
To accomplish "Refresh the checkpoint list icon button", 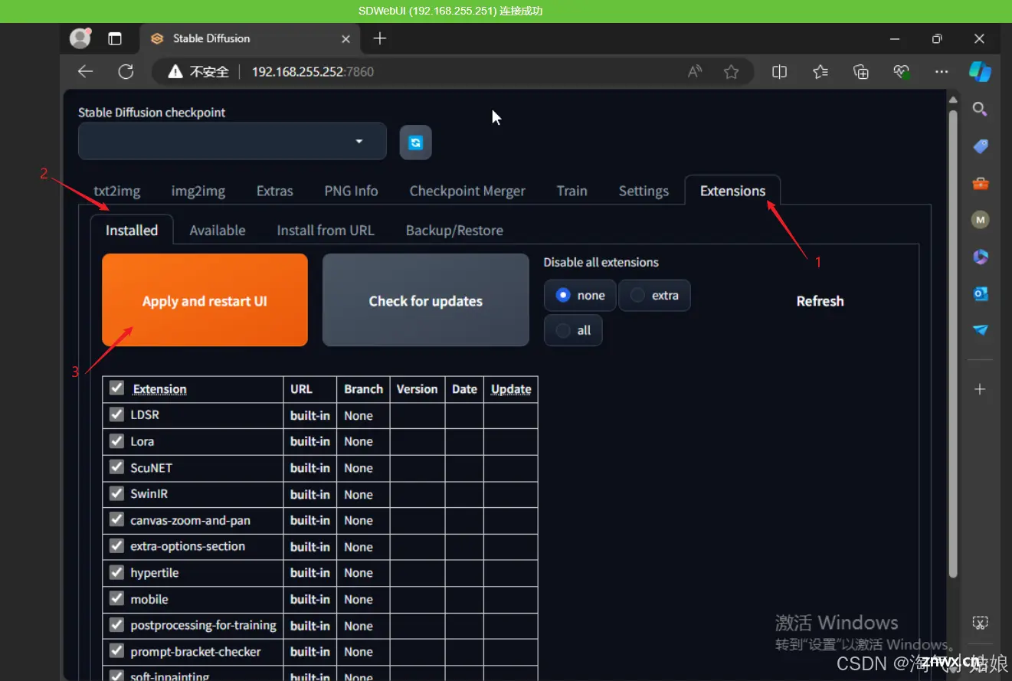I will pyautogui.click(x=415, y=142).
